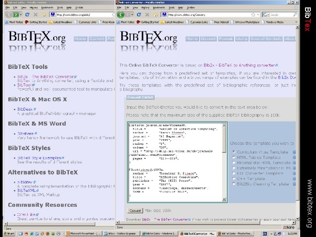Open history dropdown beside forward in Converter window

(133, 15)
